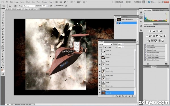Expand Levels Presets list
The image size is (170, 106).
[x=146, y=45]
